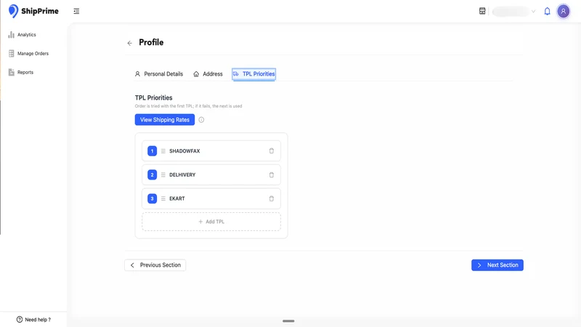Click View Shipping Rates button
The height and width of the screenshot is (327, 581).
pos(165,120)
